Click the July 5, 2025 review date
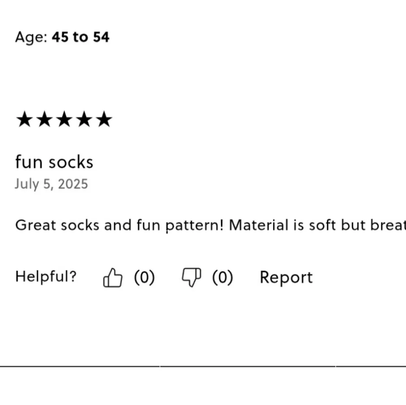Viewport: 406px width, 405px height. tap(51, 184)
